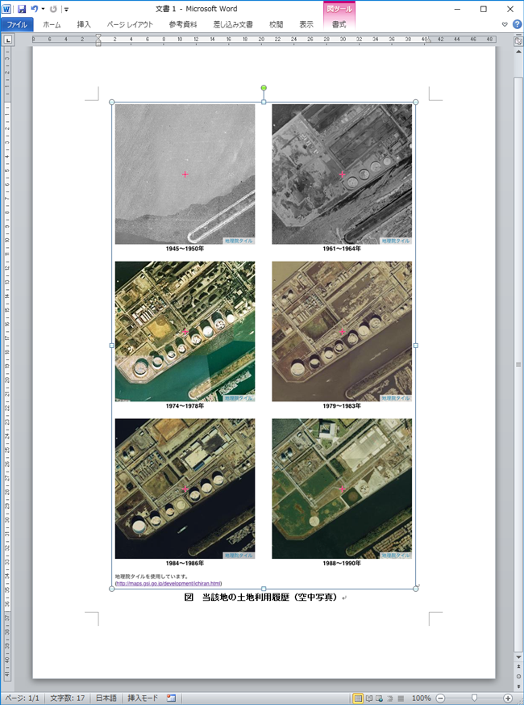Switch to the ホーム tab
Screen dimensions: 524x705
(x=52, y=24)
